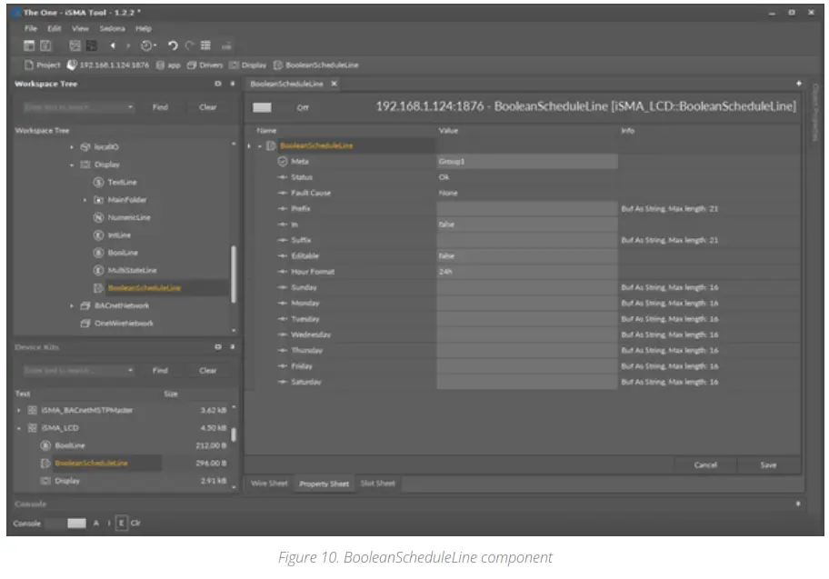This screenshot has height=579, width=829.
Task: Expand the iSMA_BACnetMSTPMaster kit
Action: pos(19,411)
